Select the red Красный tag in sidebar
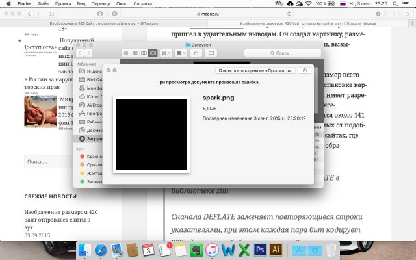Screen dimensions: 416x260 coord(90,156)
